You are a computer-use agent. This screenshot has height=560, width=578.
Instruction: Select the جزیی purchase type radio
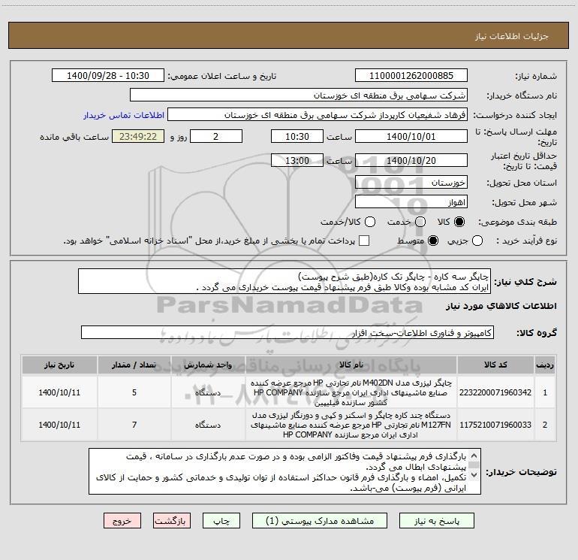477,241
